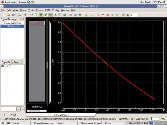Click the magnifier search icon under the Signals list
This screenshot has width=167, height=125.
18,109
